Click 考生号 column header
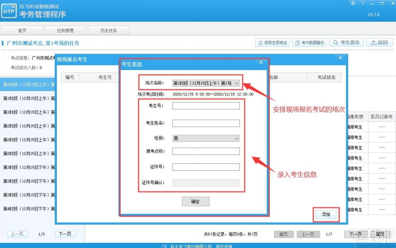Screen dimensions: 396x248 [105, 77]
